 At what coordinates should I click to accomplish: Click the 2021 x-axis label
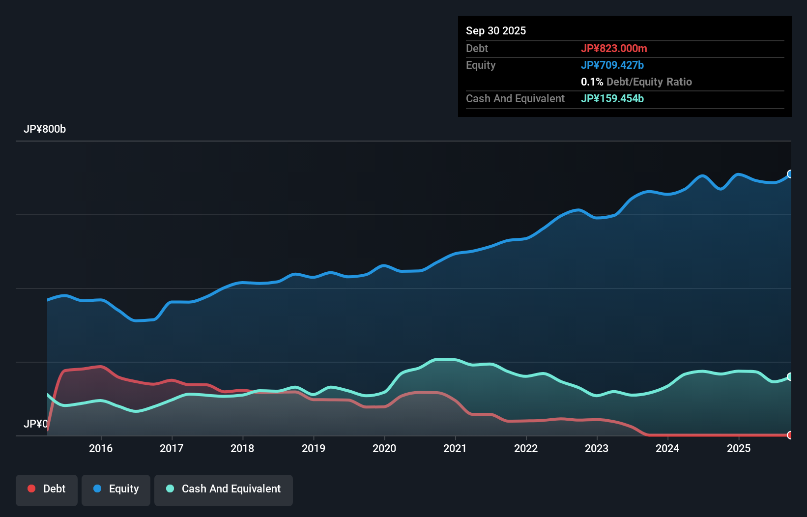pos(455,448)
